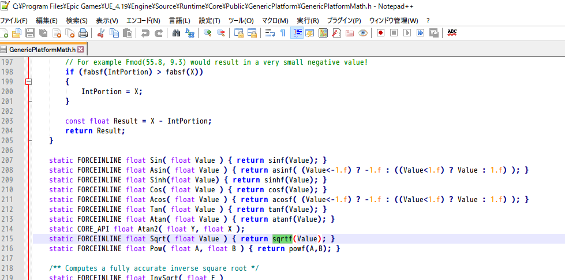This screenshot has width=565, height=280.
Task: Click the Paste clipboard icon
Action: pos(128,33)
